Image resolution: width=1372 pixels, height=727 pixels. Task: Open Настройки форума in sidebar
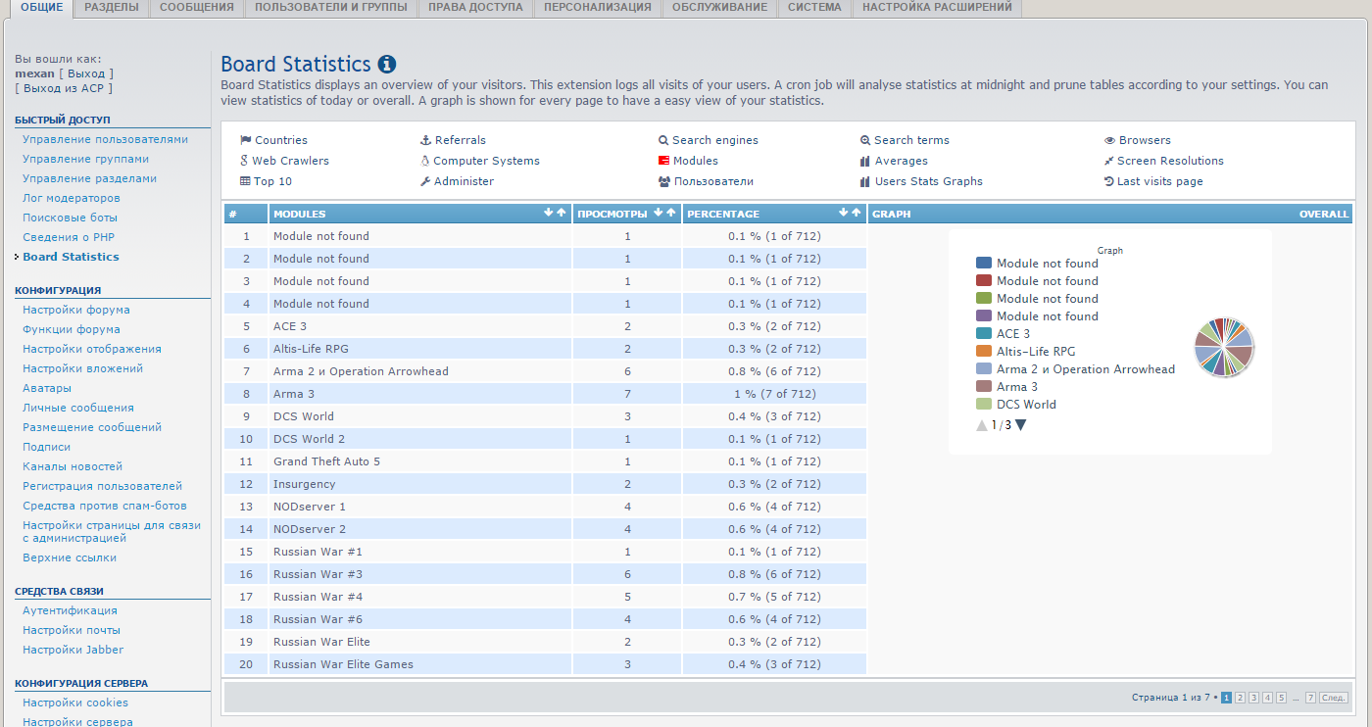tap(76, 310)
